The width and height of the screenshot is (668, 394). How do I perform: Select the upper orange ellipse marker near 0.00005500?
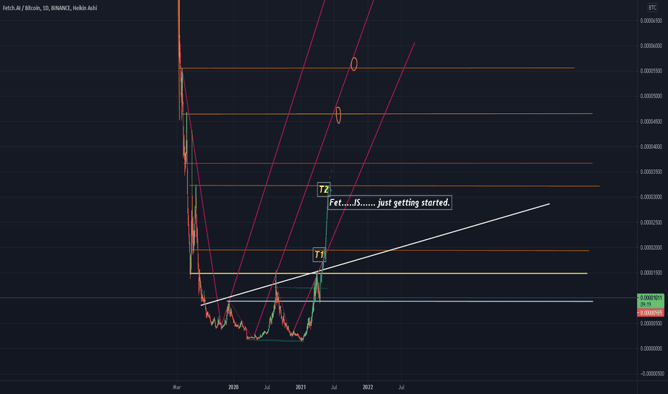pos(354,64)
